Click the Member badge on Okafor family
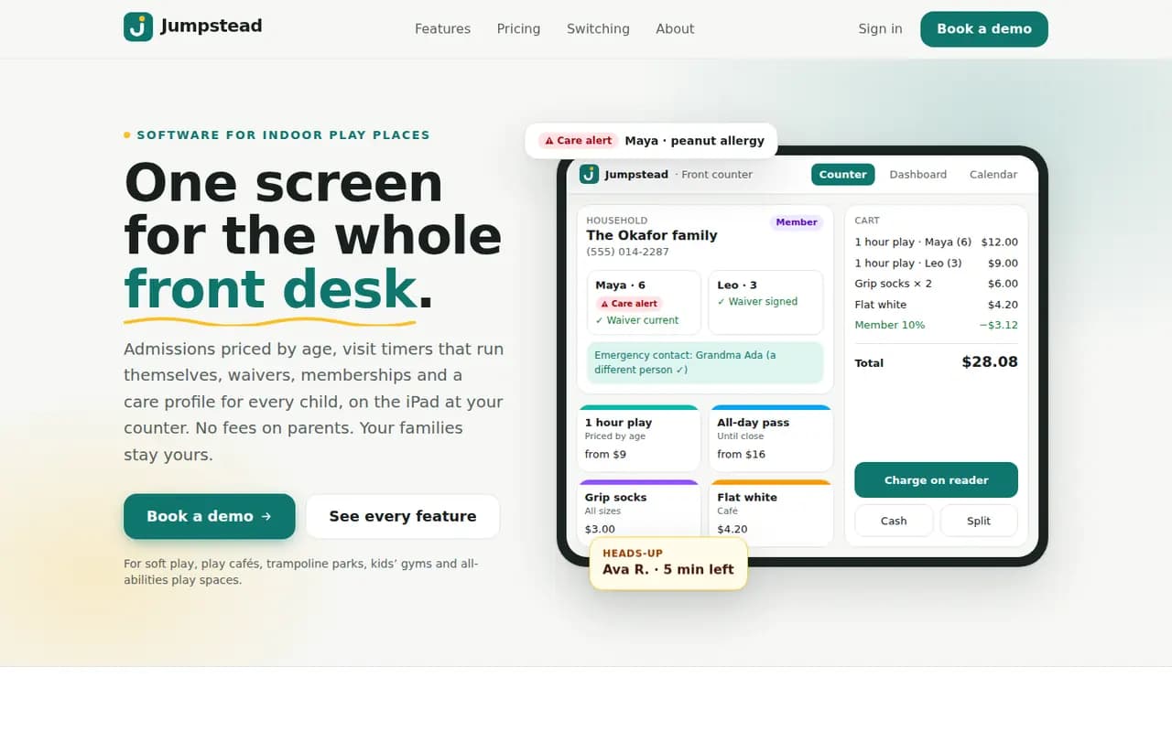This screenshot has height=732, width=1172. pos(797,222)
